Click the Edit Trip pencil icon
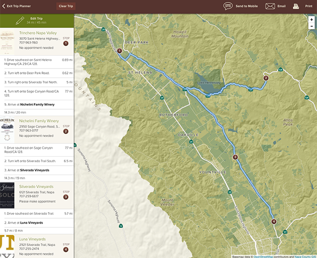The image size is (317, 258). coord(20,21)
